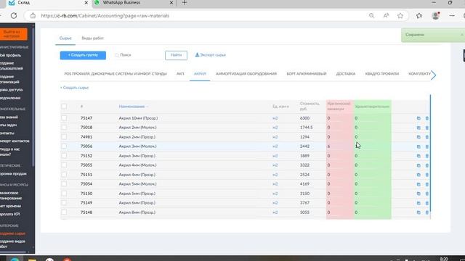Open the browser zoom control

click(371, 16)
